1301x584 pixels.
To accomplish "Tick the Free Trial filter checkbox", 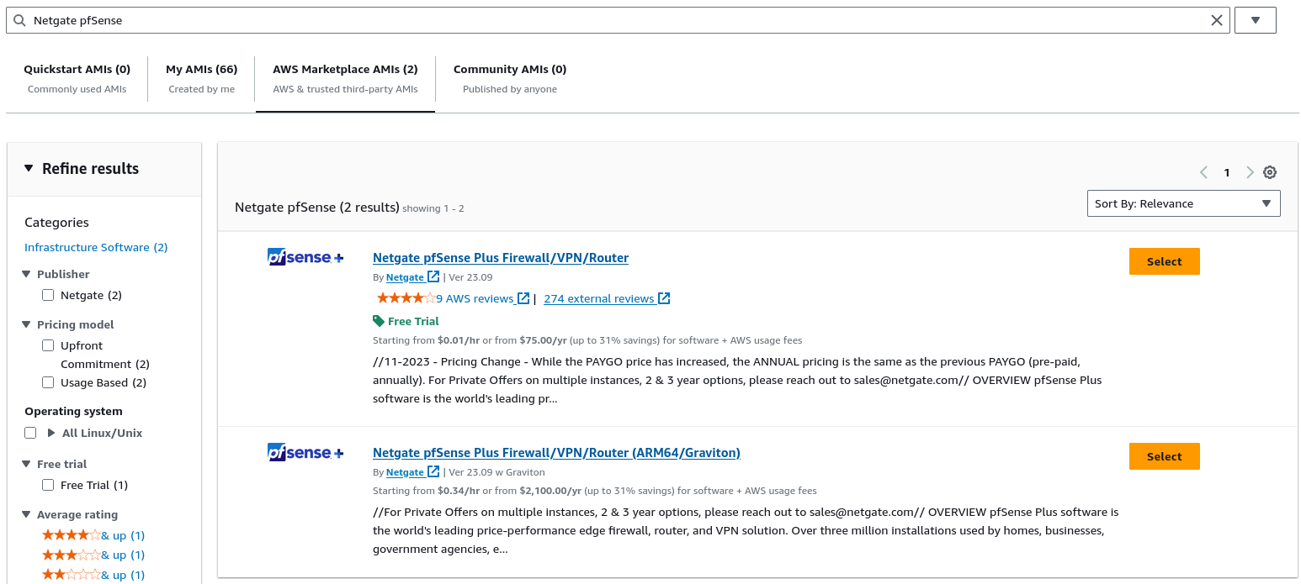I will pyautogui.click(x=48, y=485).
